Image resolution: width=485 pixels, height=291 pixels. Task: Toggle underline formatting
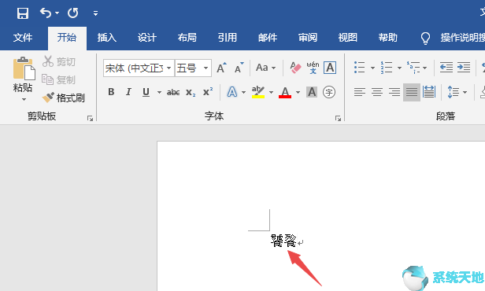[x=146, y=92]
